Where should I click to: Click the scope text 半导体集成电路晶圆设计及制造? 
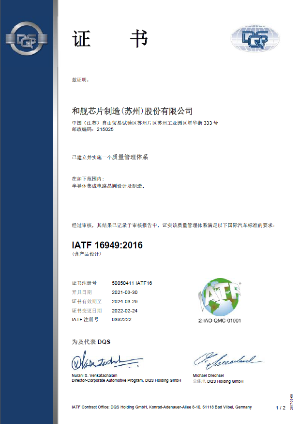click(x=108, y=186)
